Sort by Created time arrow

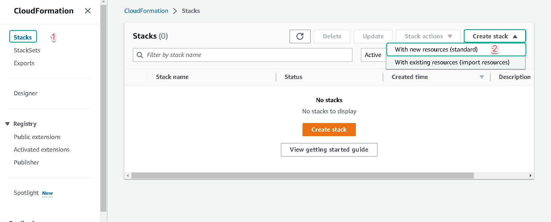[x=482, y=77]
